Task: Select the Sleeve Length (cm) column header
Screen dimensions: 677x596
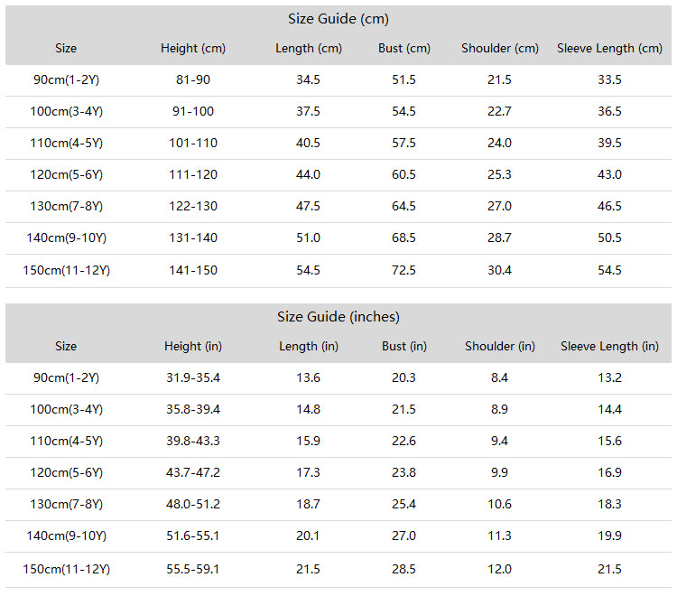Action: coord(609,49)
